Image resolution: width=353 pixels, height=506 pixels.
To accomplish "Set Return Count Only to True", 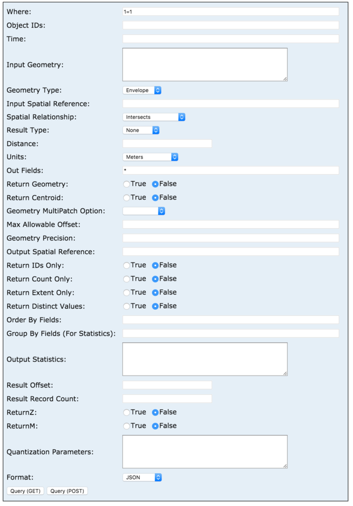I will (127, 279).
